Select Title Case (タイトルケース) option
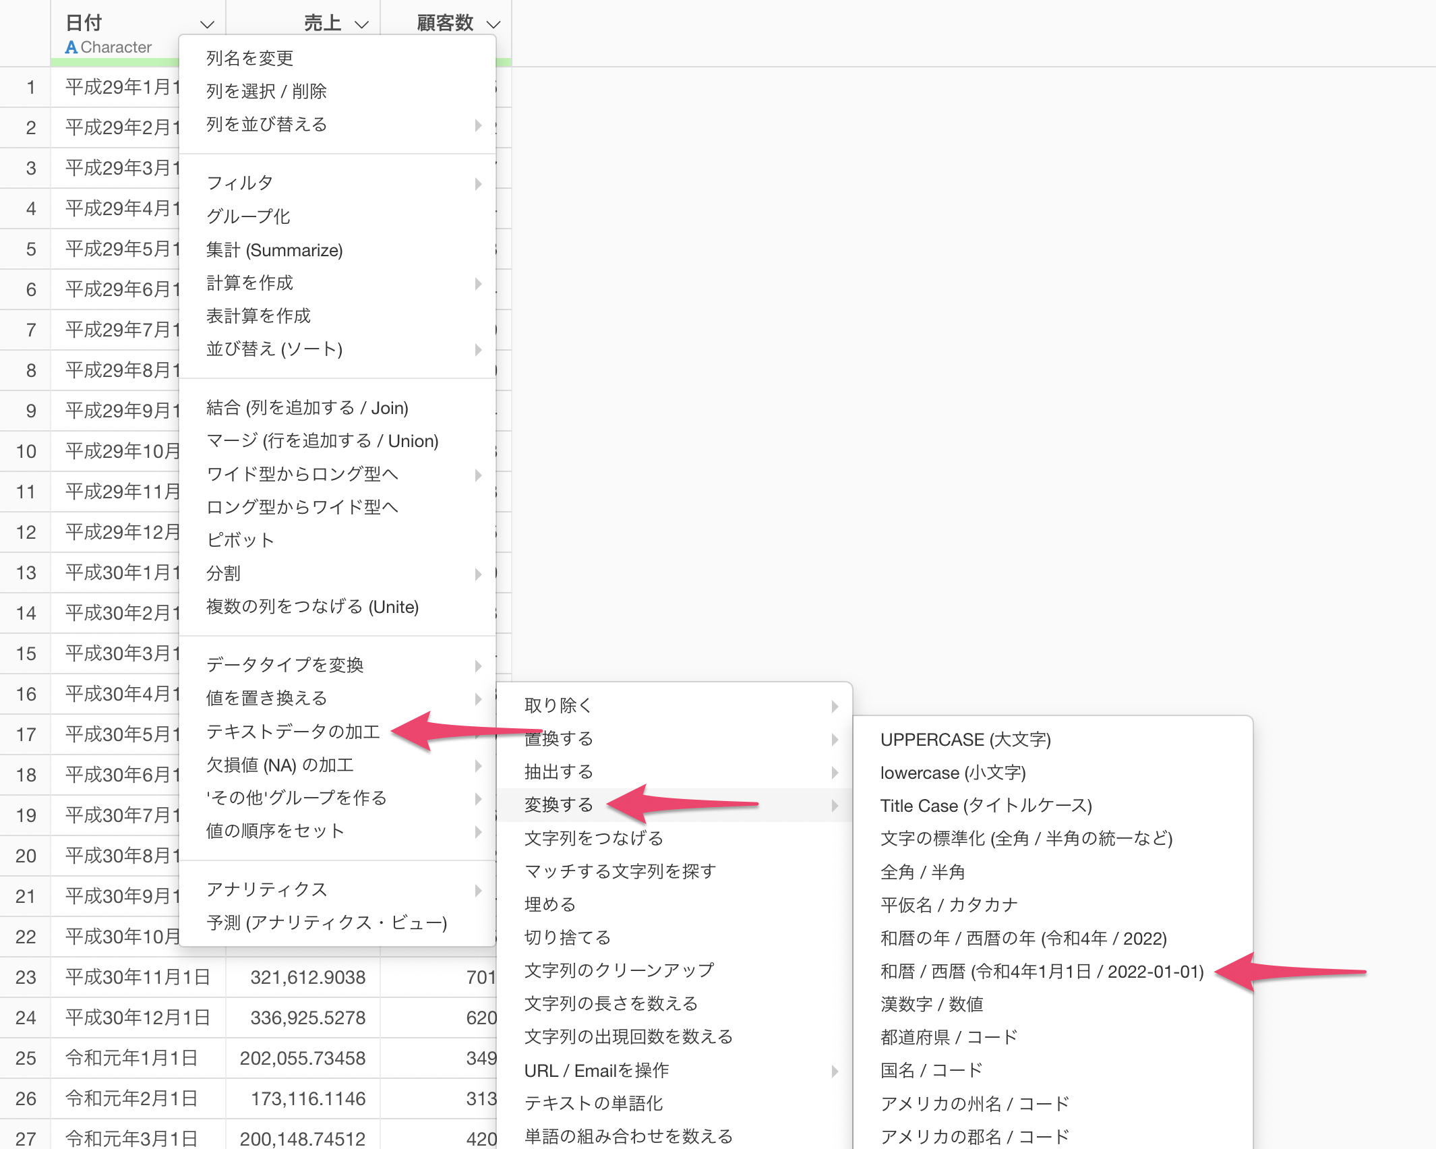Viewport: 1436px width, 1149px height. pos(1053,806)
